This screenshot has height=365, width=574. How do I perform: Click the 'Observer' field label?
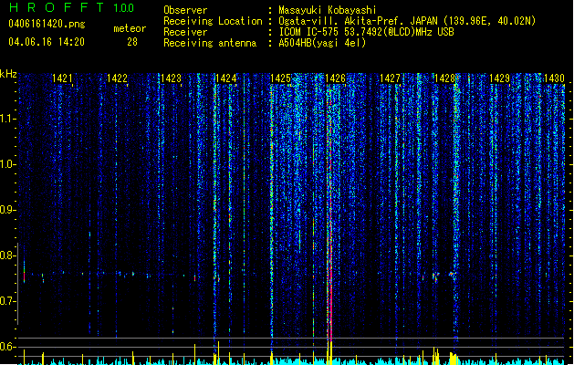pos(185,10)
